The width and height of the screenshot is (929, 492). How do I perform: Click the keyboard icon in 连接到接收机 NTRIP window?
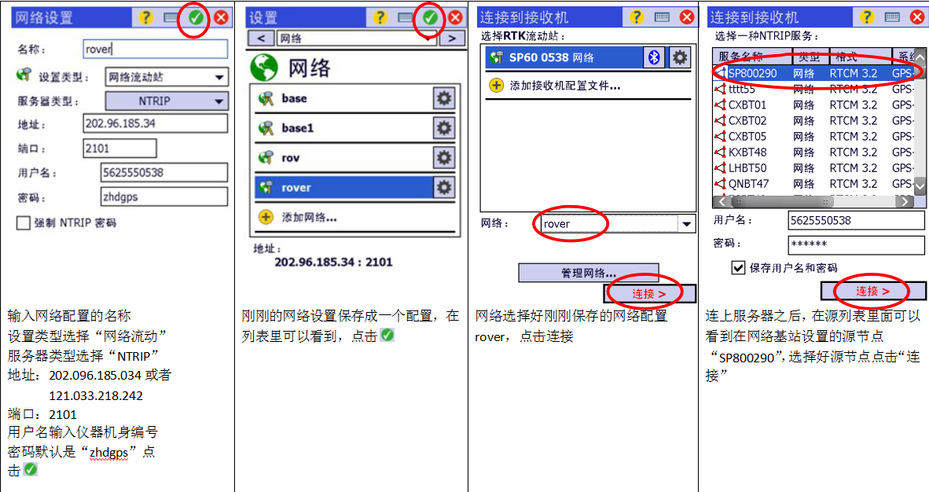[892, 17]
